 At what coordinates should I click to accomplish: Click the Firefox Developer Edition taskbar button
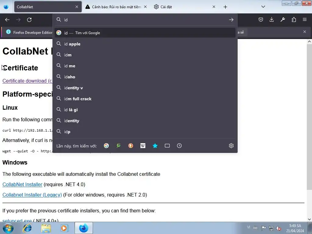[83, 228]
